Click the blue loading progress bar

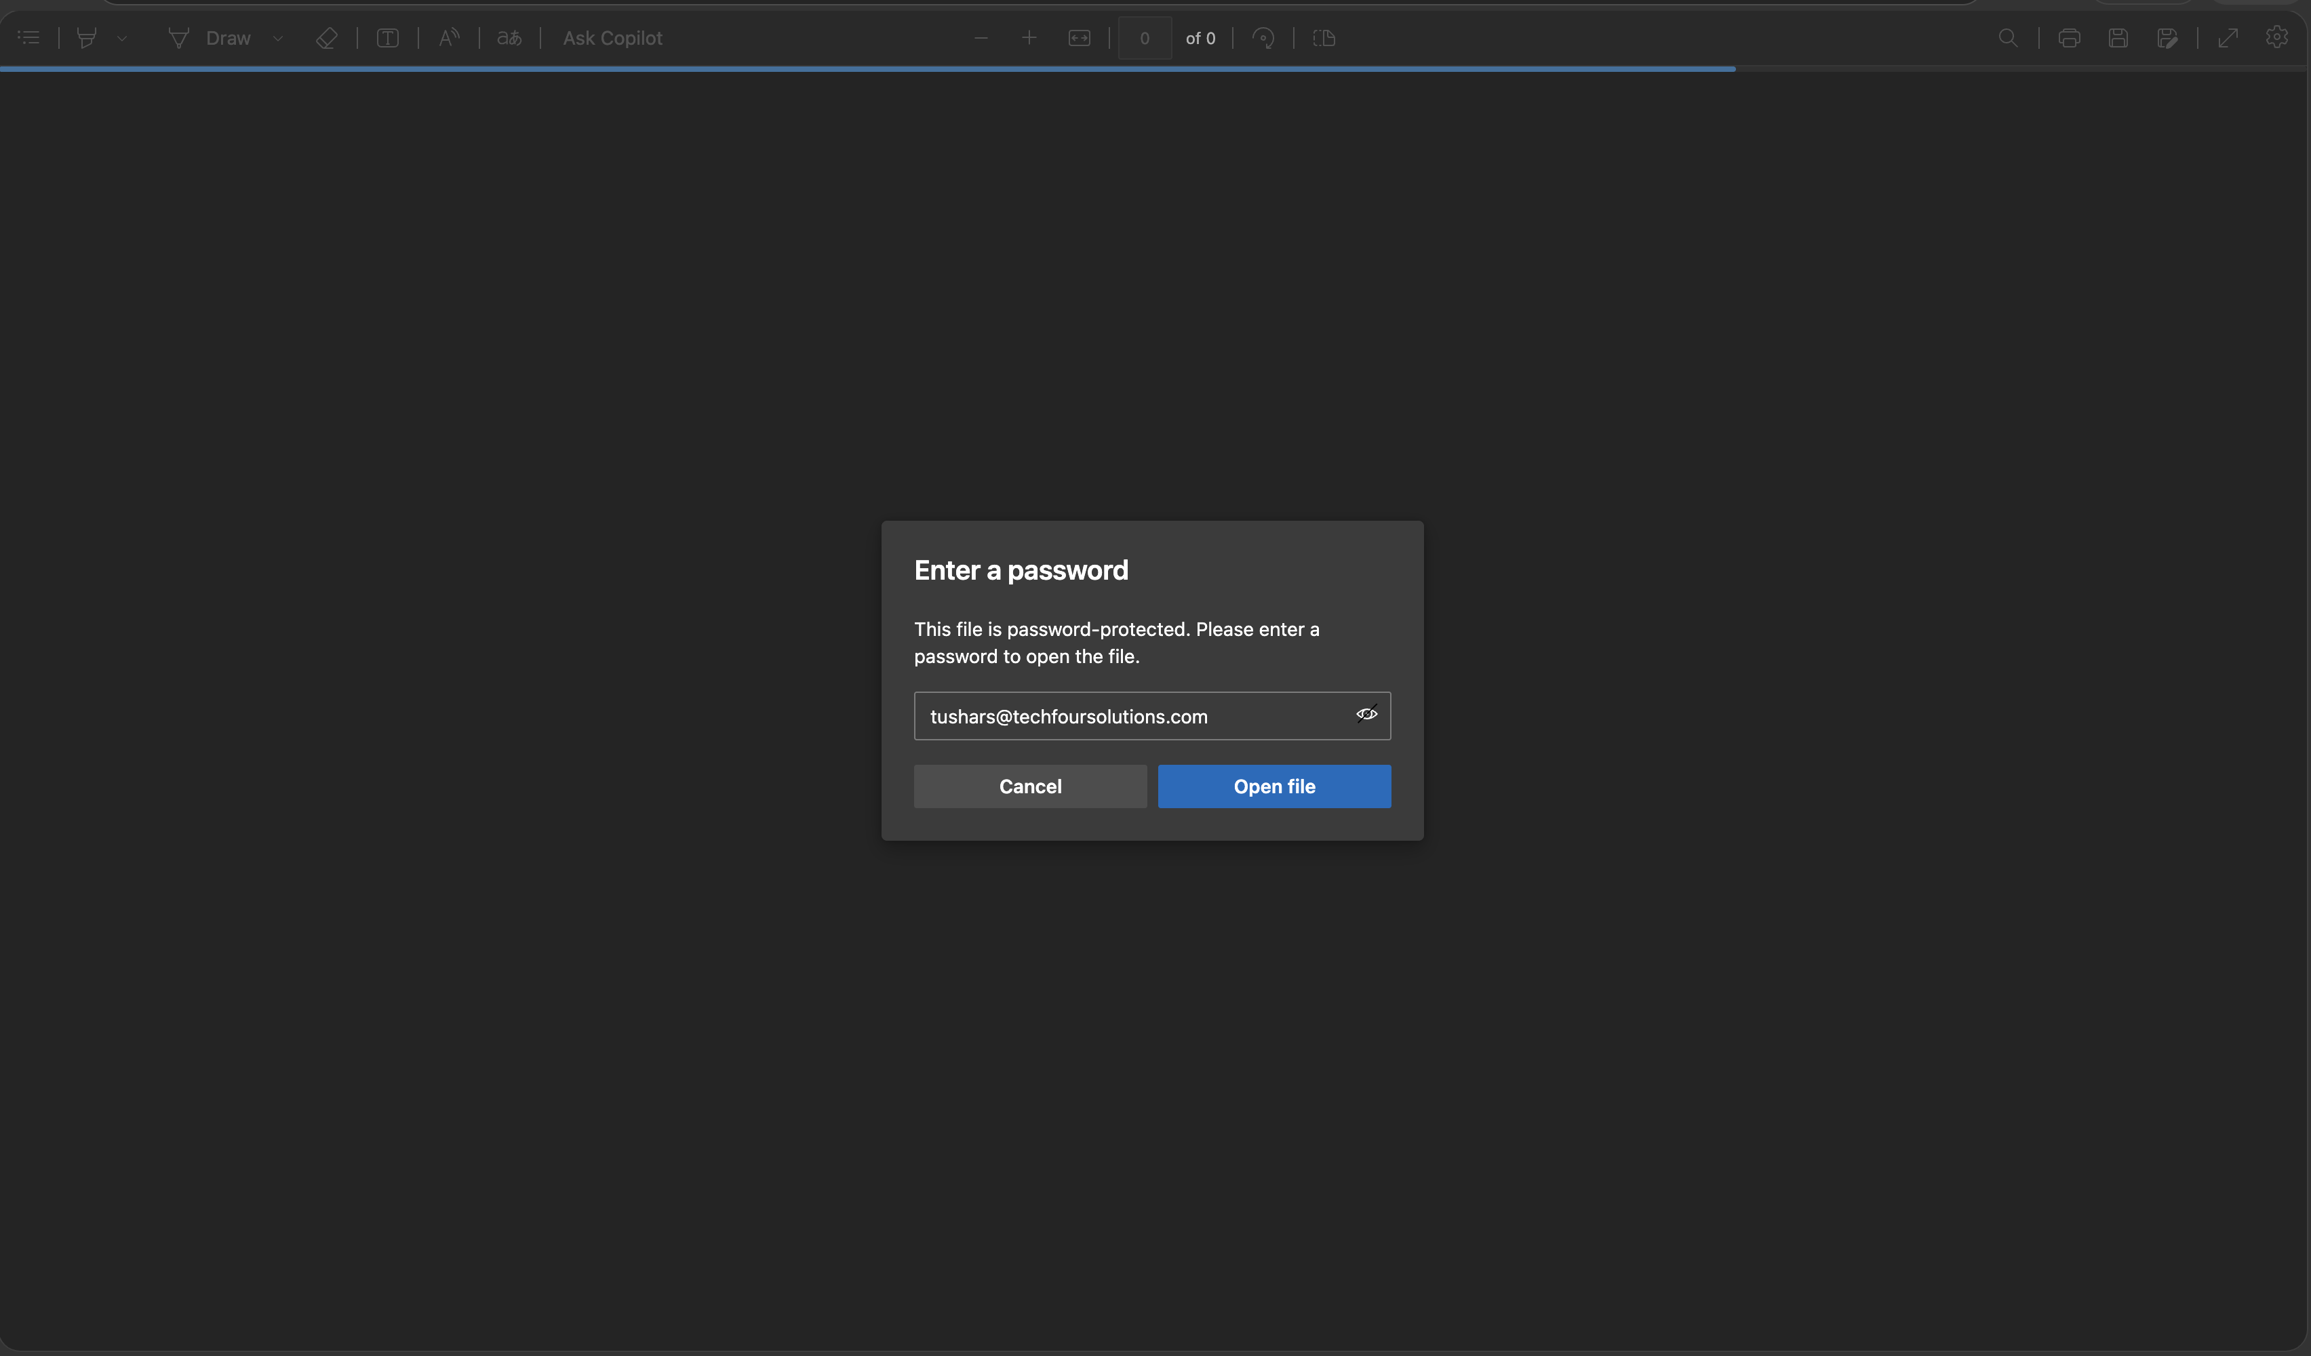point(867,68)
